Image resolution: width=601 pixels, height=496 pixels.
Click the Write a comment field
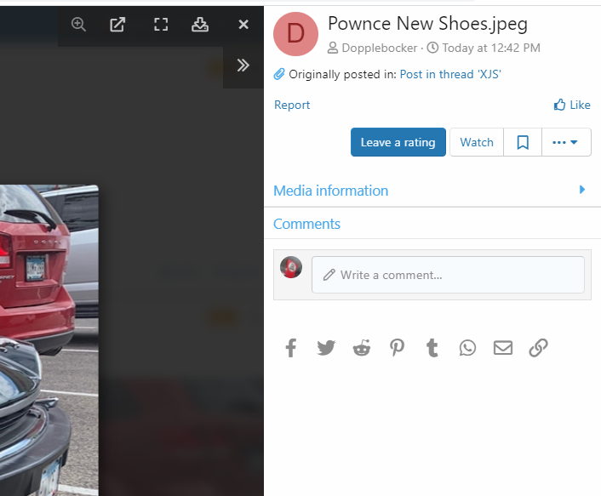click(x=448, y=275)
